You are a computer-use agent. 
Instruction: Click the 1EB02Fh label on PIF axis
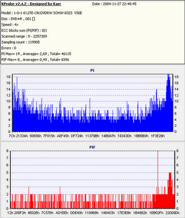coord(156,213)
